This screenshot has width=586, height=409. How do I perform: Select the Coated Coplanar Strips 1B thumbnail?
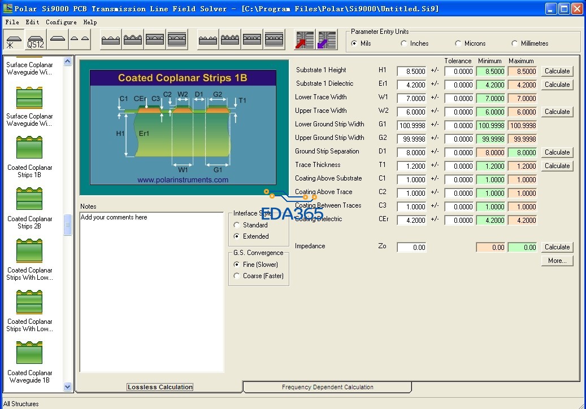(x=29, y=147)
